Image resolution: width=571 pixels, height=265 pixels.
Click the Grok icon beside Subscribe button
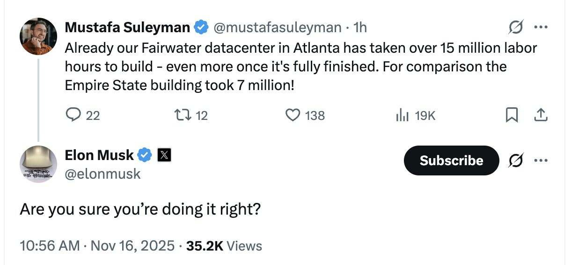click(516, 160)
